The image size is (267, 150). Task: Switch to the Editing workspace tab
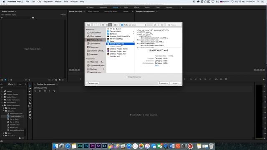coord(115,7)
